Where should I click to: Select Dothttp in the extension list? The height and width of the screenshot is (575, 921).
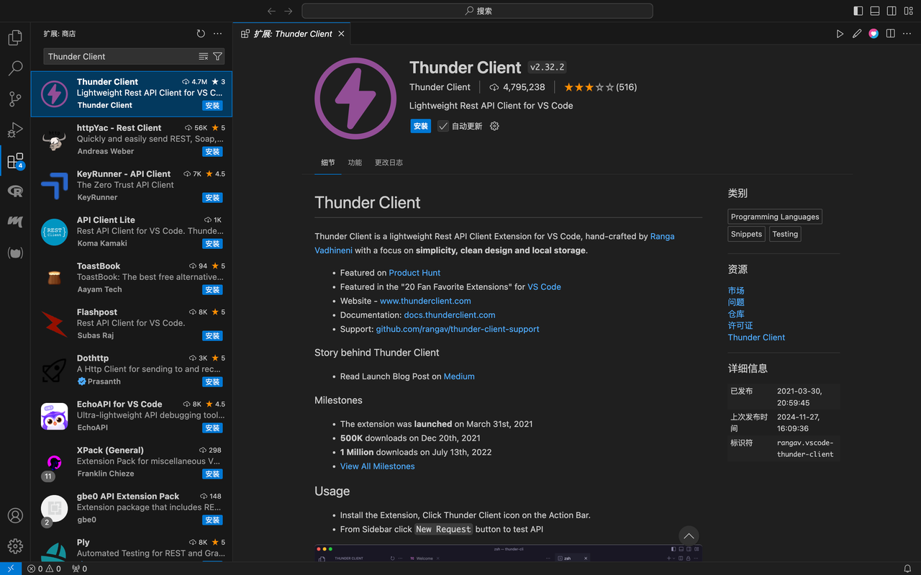click(x=132, y=370)
